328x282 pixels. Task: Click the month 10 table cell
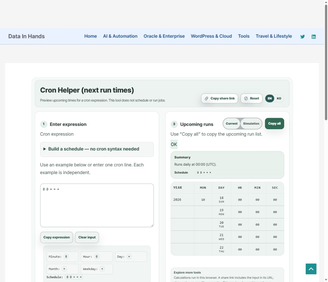pos(203,200)
